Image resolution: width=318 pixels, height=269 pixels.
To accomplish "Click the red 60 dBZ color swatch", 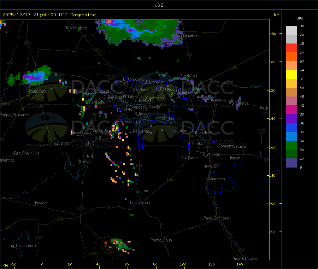I will coord(291,48).
